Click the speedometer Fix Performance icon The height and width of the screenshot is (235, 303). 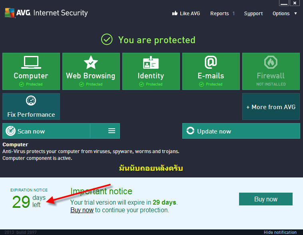click(31, 101)
